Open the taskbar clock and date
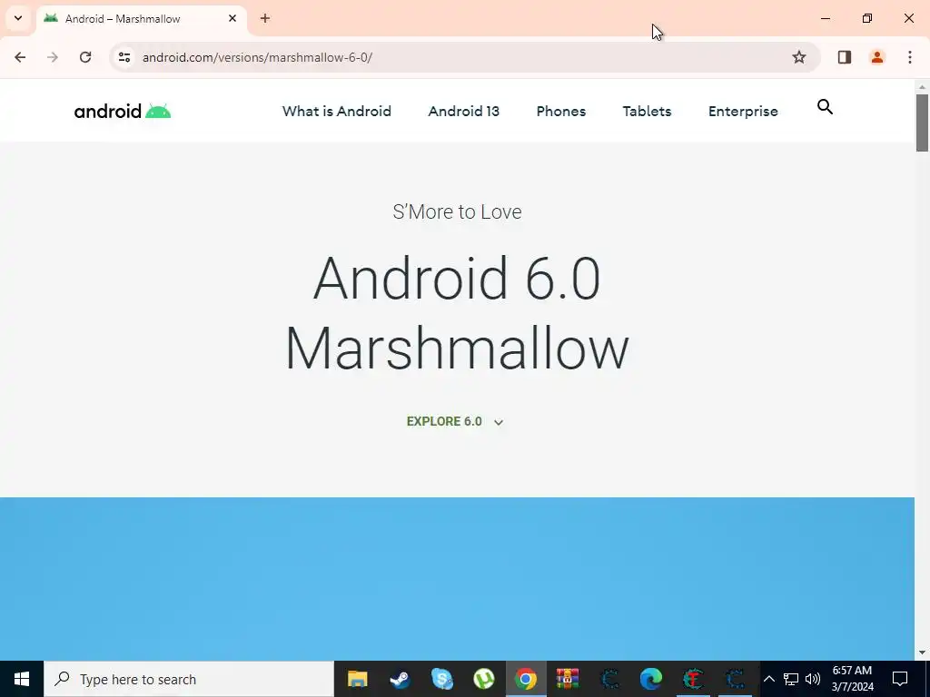Image resolution: width=930 pixels, height=697 pixels. tap(852, 679)
